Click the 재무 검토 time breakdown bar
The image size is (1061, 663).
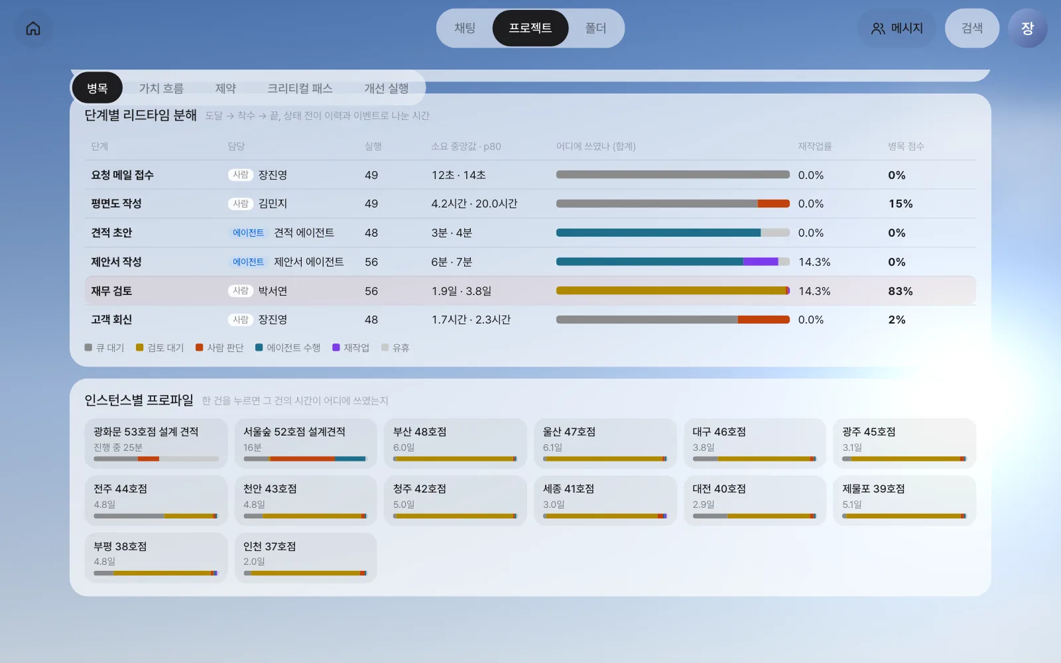(673, 290)
